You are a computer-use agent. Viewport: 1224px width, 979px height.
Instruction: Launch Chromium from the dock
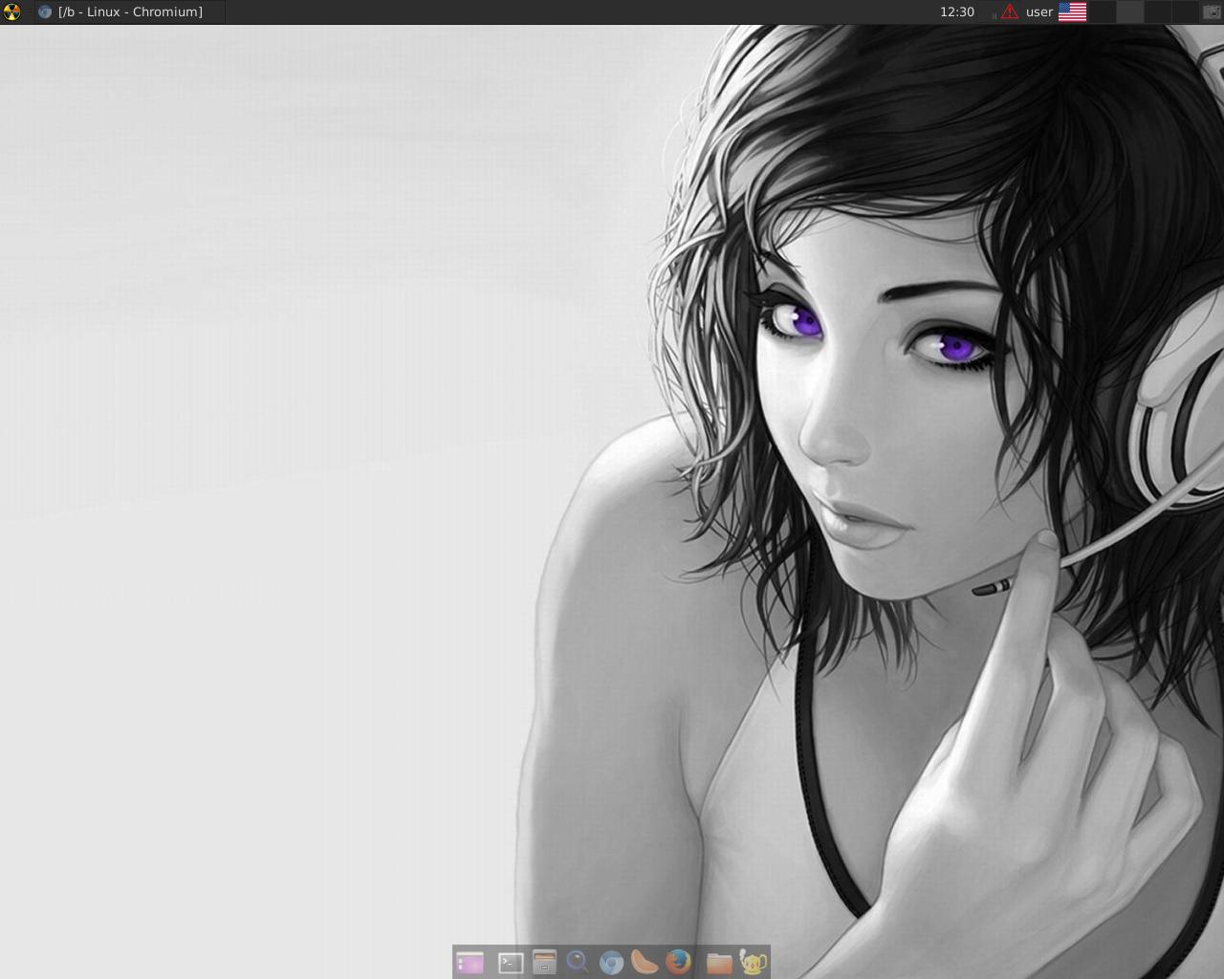point(611,962)
